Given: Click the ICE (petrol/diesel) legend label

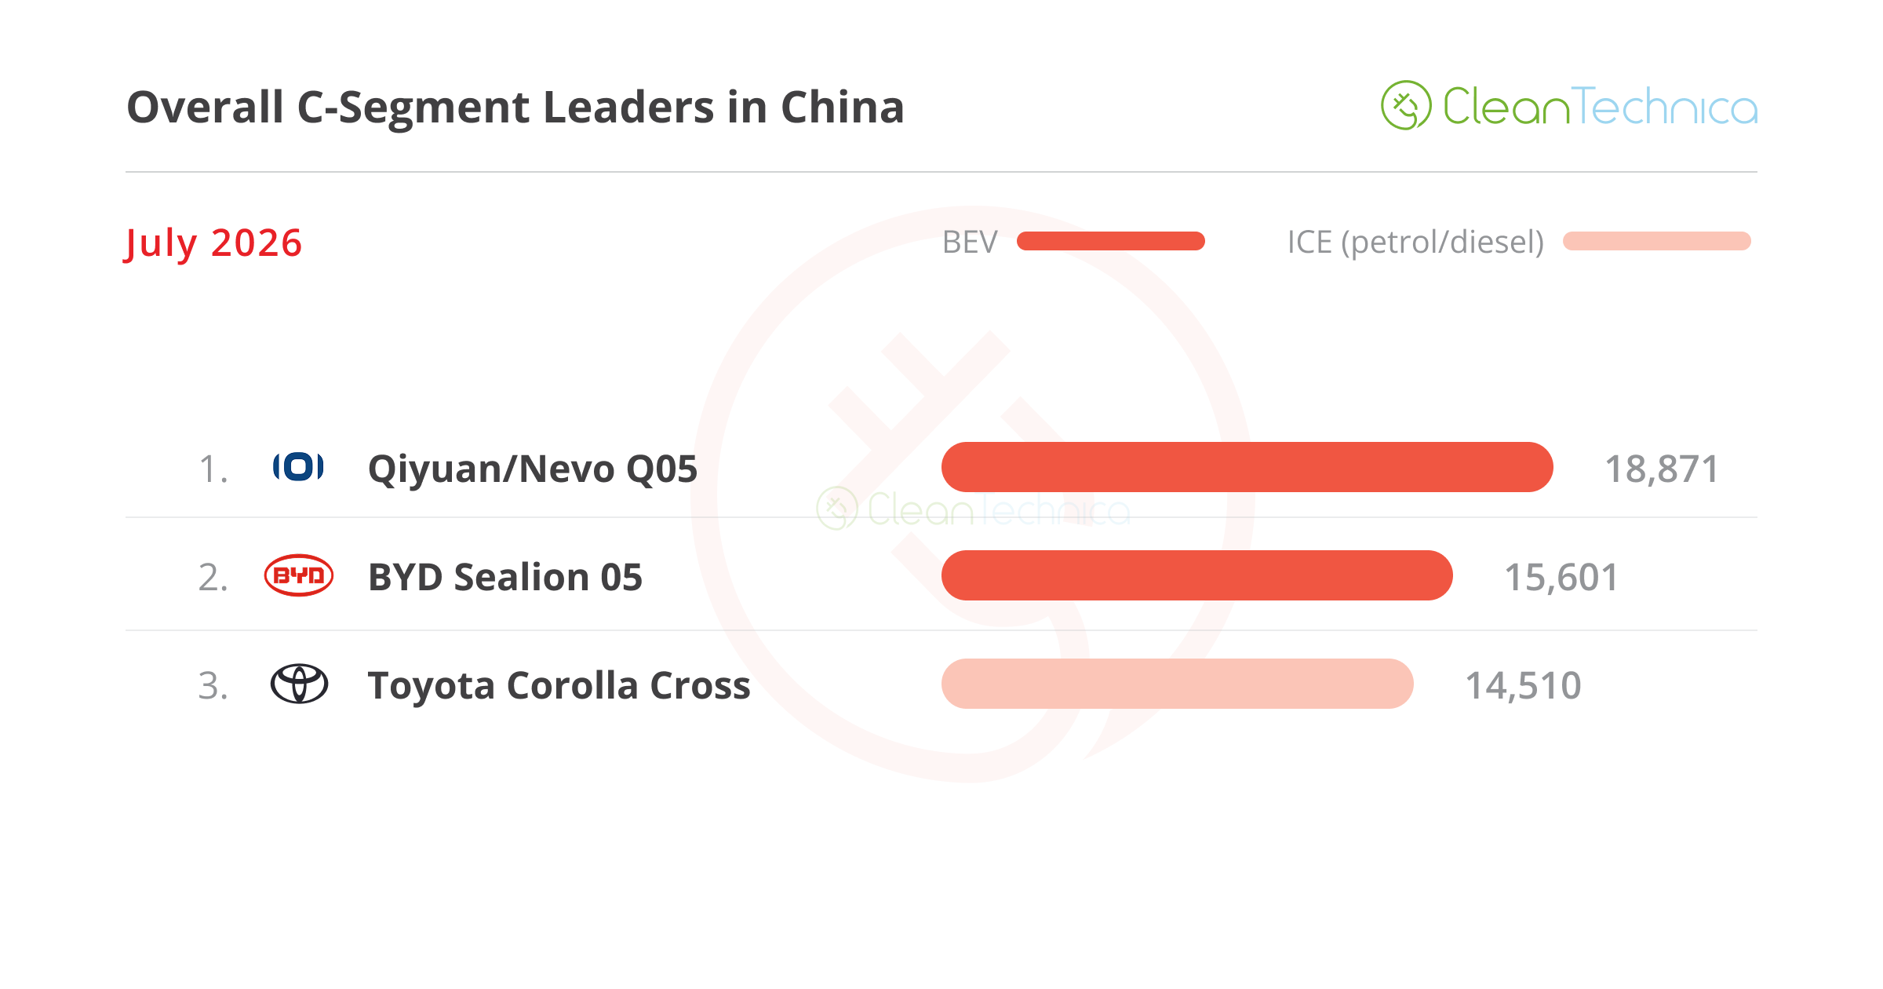Looking at the screenshot, I should pos(1415,243).
